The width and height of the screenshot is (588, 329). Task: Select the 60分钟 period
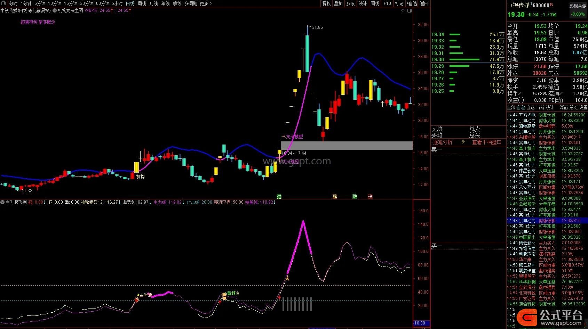pyautogui.click(x=102, y=3)
